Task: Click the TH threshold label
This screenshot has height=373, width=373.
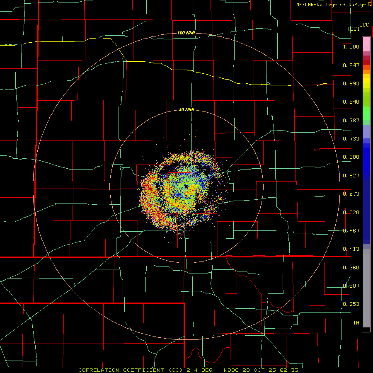Action: 356,323
